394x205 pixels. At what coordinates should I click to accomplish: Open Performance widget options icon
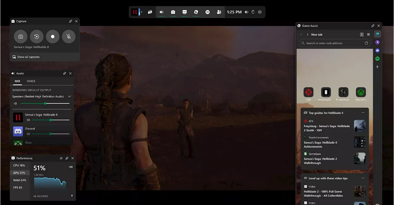(61, 158)
